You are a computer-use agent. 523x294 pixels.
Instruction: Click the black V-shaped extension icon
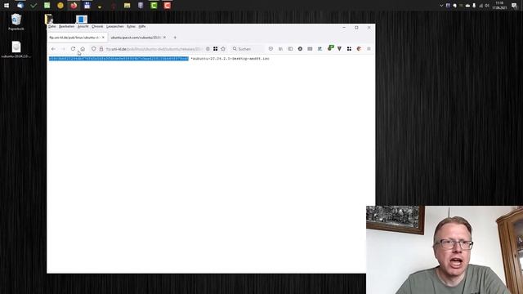[340, 49]
